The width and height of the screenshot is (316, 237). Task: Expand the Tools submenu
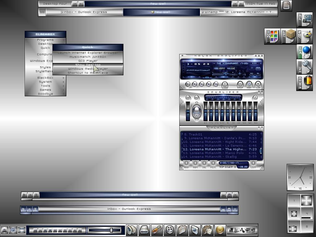pyautogui.click(x=45, y=86)
